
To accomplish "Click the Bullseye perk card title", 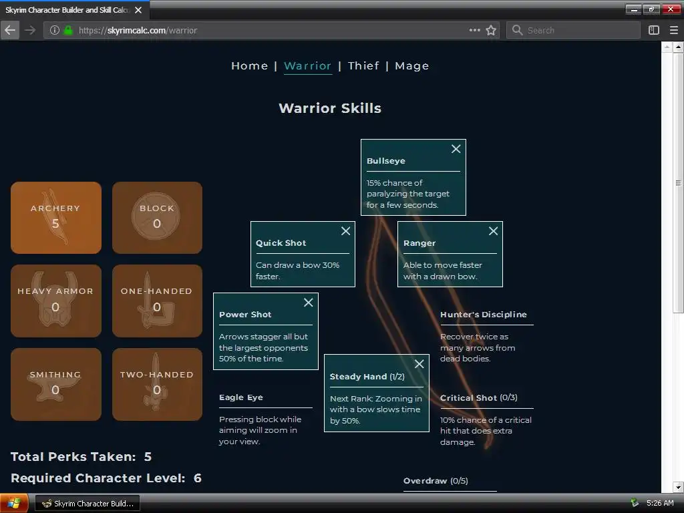I will tap(386, 161).
